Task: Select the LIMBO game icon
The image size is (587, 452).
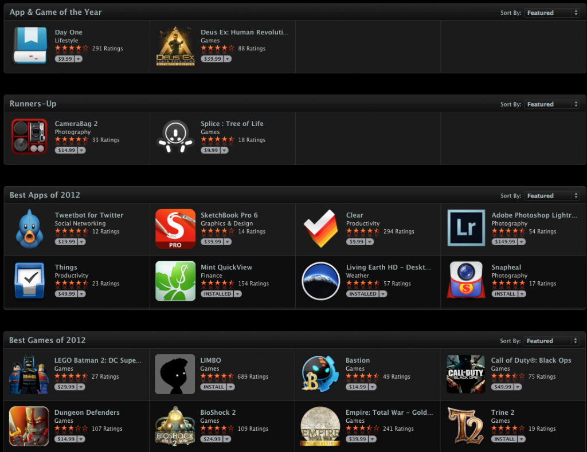Action: pos(175,374)
